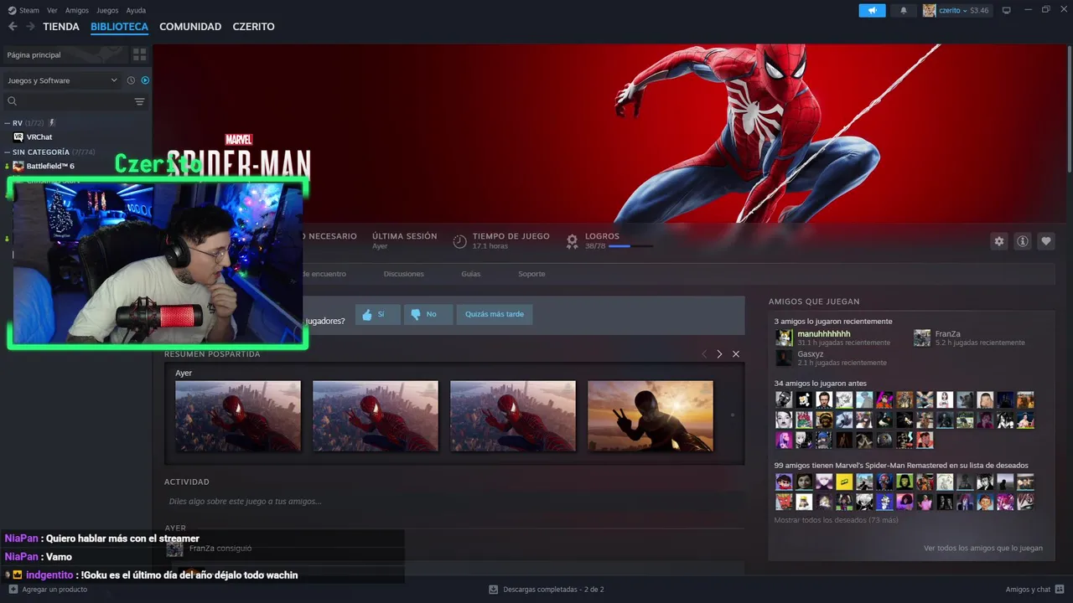Open FranZa friend profile
The width and height of the screenshot is (1073, 603).
pyautogui.click(x=950, y=333)
